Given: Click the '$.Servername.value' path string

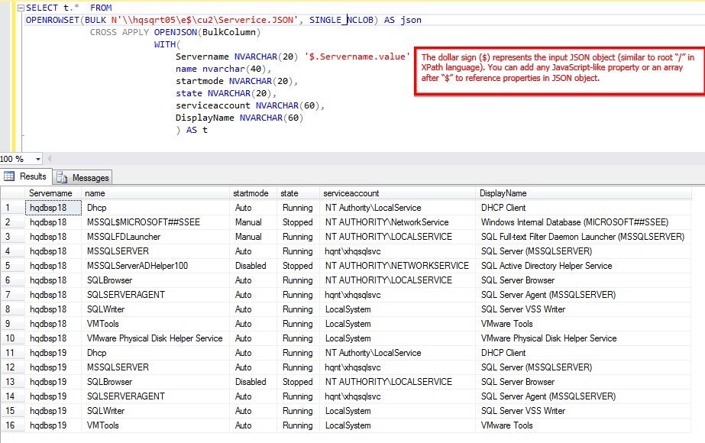Looking at the screenshot, I should [x=357, y=57].
